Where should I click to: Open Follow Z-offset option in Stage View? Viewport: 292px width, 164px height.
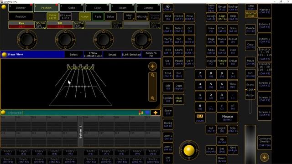pos(93,55)
